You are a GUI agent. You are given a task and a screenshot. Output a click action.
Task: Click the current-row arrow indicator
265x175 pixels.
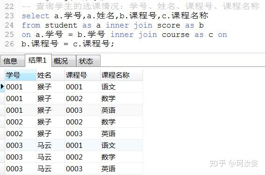[2, 87]
